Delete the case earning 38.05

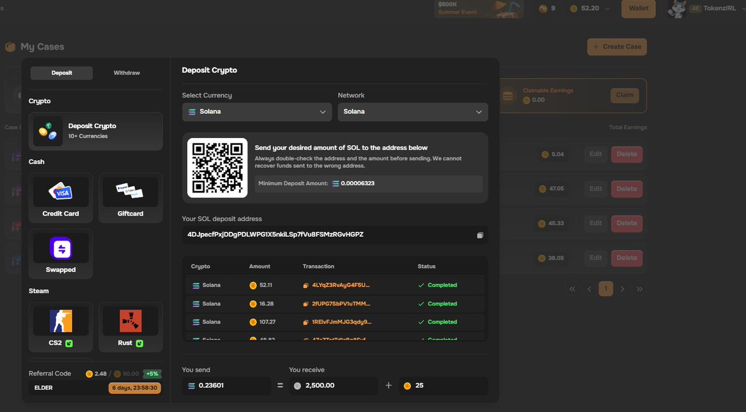(627, 258)
